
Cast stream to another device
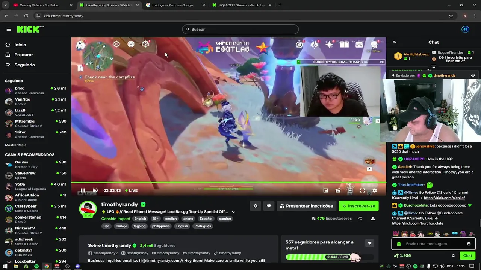(338, 190)
